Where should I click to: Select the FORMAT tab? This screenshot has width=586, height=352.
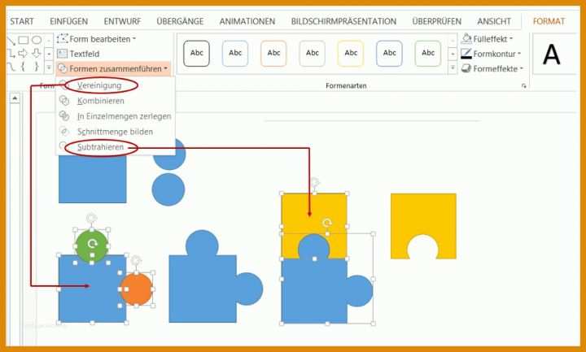(x=549, y=21)
